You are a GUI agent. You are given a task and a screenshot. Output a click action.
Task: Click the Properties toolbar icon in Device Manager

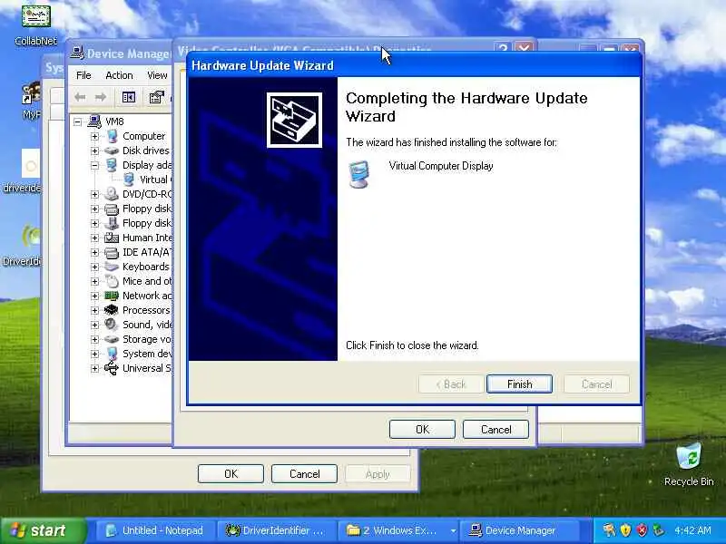pyautogui.click(x=156, y=97)
